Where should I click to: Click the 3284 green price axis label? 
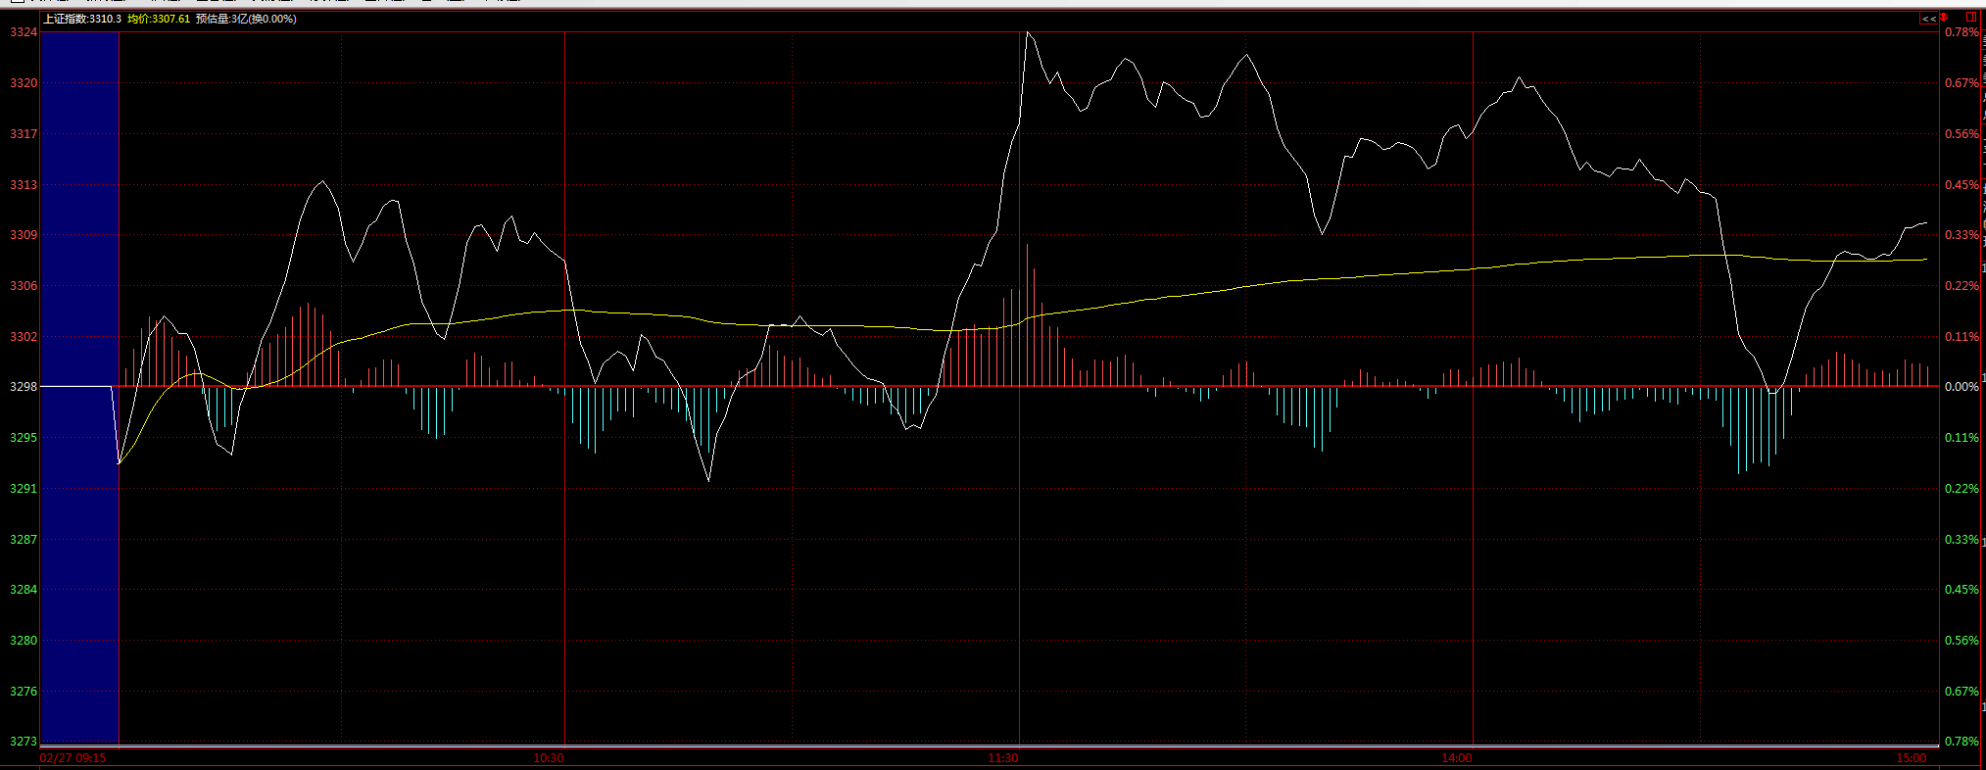pos(24,590)
